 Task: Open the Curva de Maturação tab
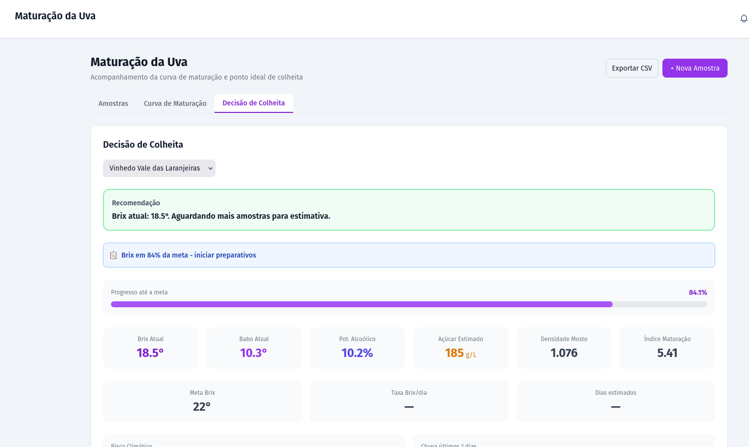coord(175,103)
